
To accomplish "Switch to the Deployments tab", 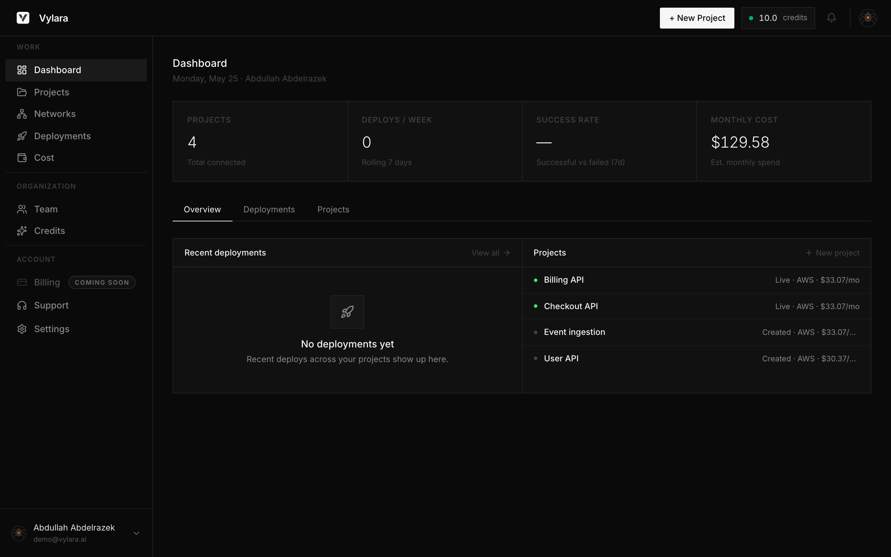I will pyautogui.click(x=269, y=209).
